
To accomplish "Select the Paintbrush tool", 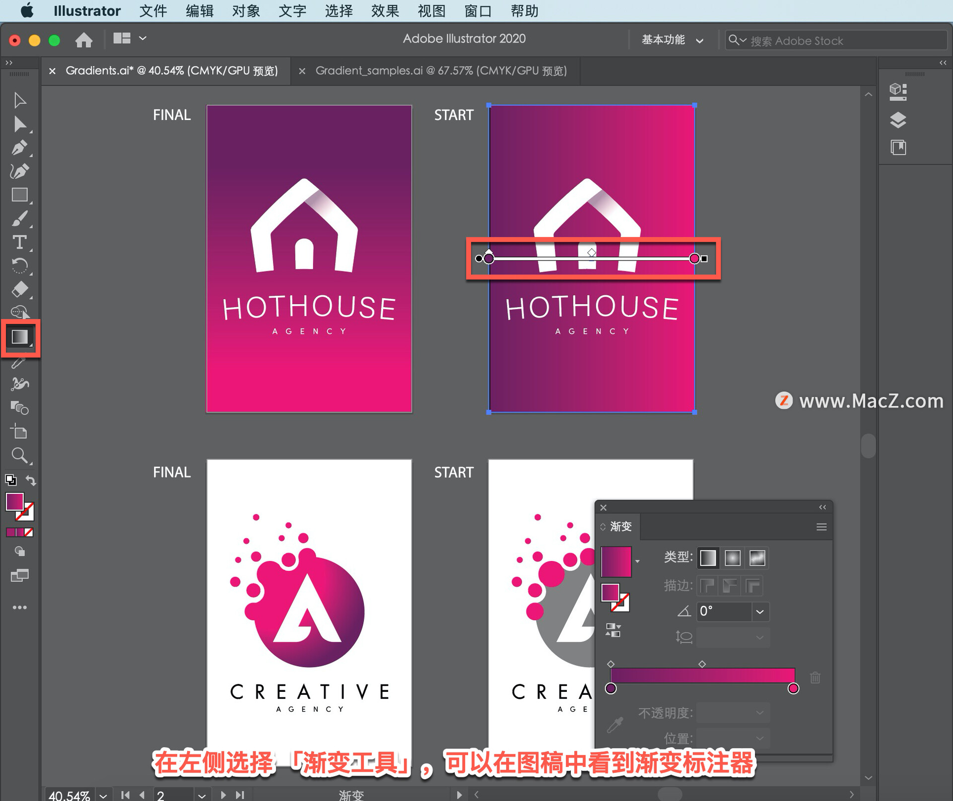I will click(20, 219).
